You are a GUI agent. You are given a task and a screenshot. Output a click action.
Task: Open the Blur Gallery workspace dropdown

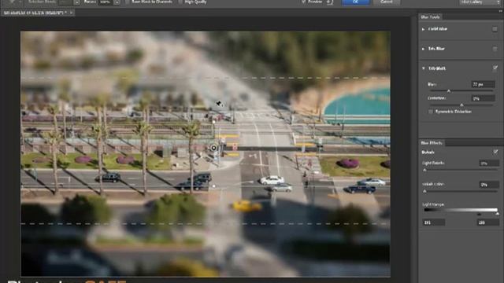click(x=480, y=2)
